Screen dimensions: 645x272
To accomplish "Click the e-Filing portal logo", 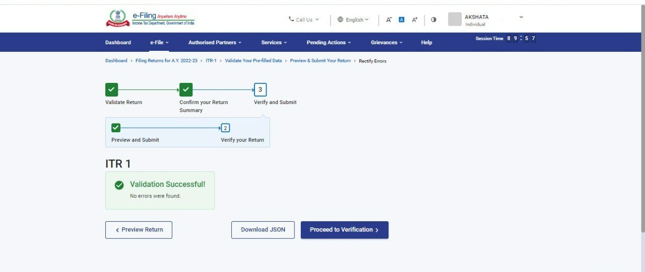I will tap(150, 19).
